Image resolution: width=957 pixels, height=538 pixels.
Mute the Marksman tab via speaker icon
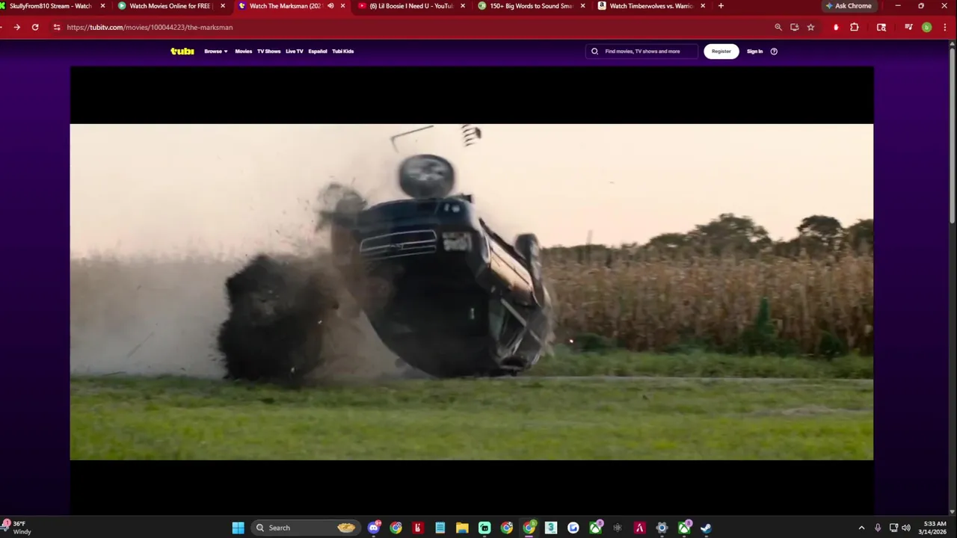[x=330, y=6]
